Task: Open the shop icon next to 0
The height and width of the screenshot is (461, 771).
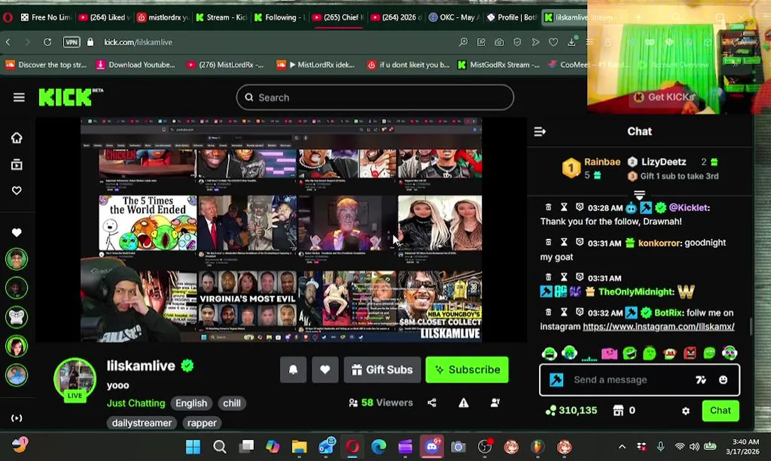Action: click(618, 410)
